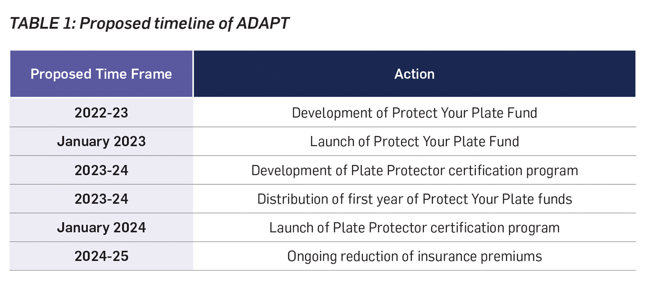648x290 pixels.
Task: Click the '2024-25' time frame cell
Action: click(101, 256)
